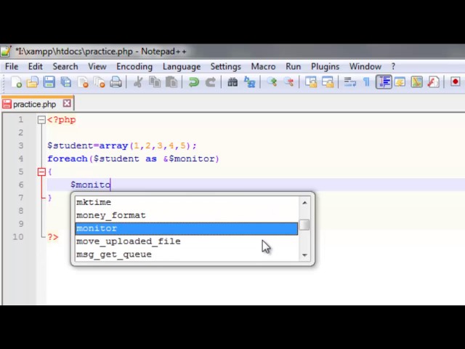The height and width of the screenshot is (349, 465).
Task: Click the Document map toolbar icon
Action: click(x=416, y=82)
